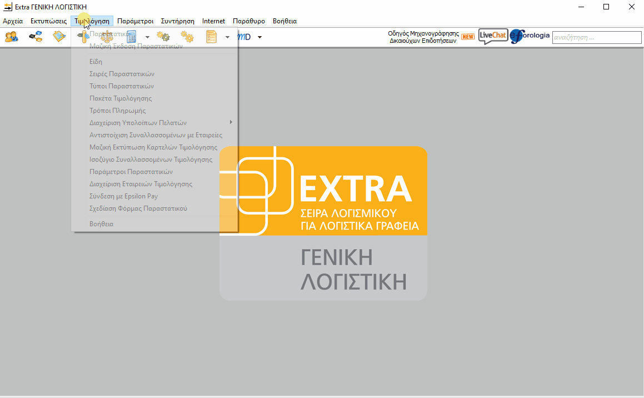Select Είδη from the Τιμολόγηση menu
644x398 pixels.
coord(96,62)
